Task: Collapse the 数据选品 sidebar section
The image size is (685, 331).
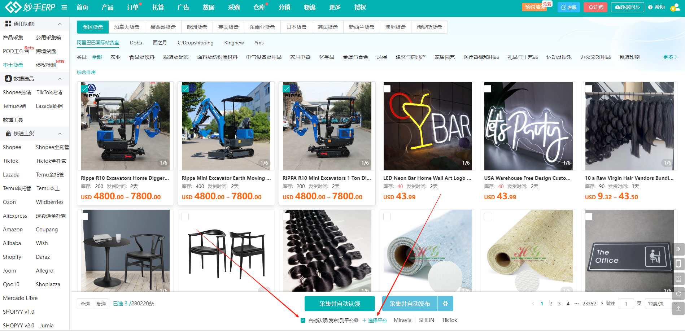Action: [x=60, y=79]
